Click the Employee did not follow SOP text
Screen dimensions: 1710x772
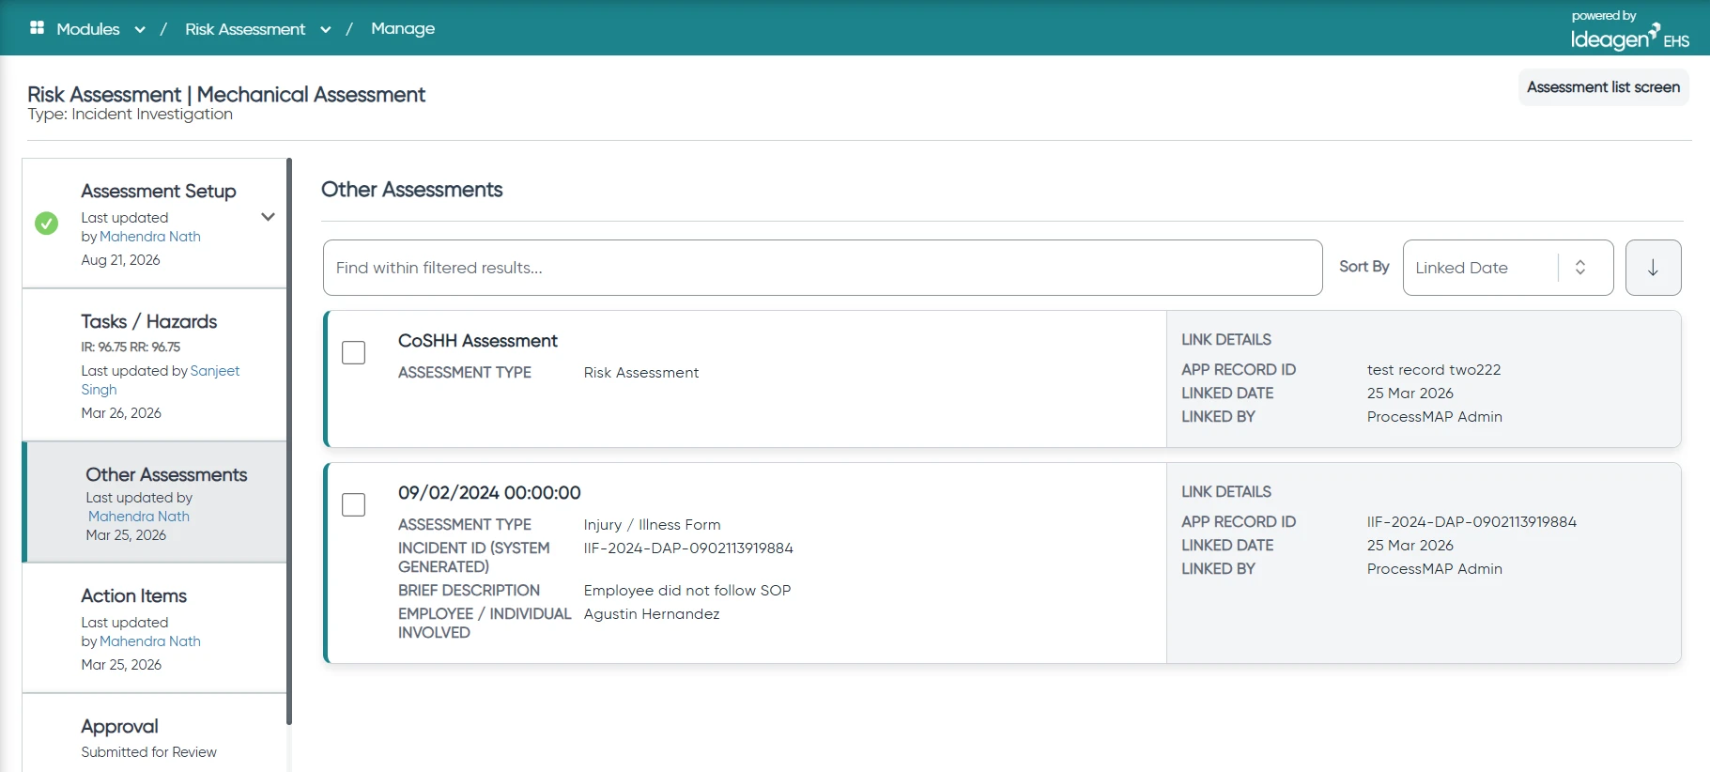pos(687,591)
